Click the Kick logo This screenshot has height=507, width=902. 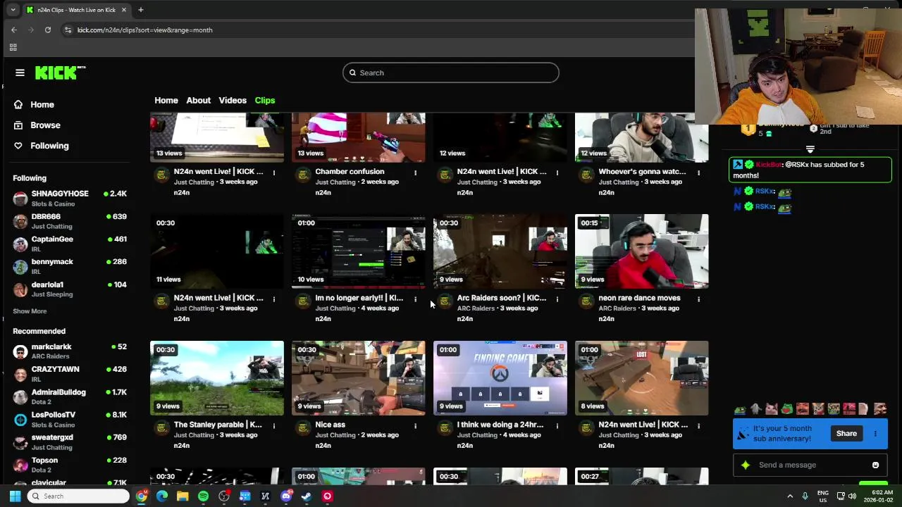tap(60, 73)
